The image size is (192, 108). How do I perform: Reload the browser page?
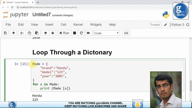[x=12, y=7]
